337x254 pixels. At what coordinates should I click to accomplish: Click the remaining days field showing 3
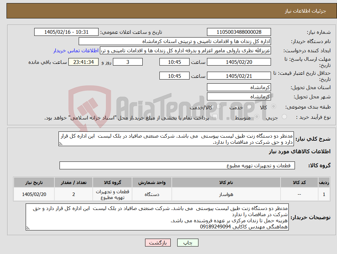tap(128, 62)
